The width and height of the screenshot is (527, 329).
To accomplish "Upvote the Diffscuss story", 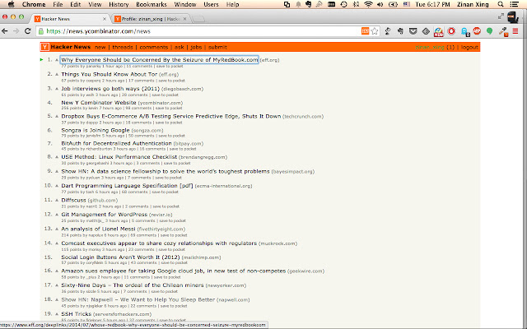I will click(x=57, y=200).
